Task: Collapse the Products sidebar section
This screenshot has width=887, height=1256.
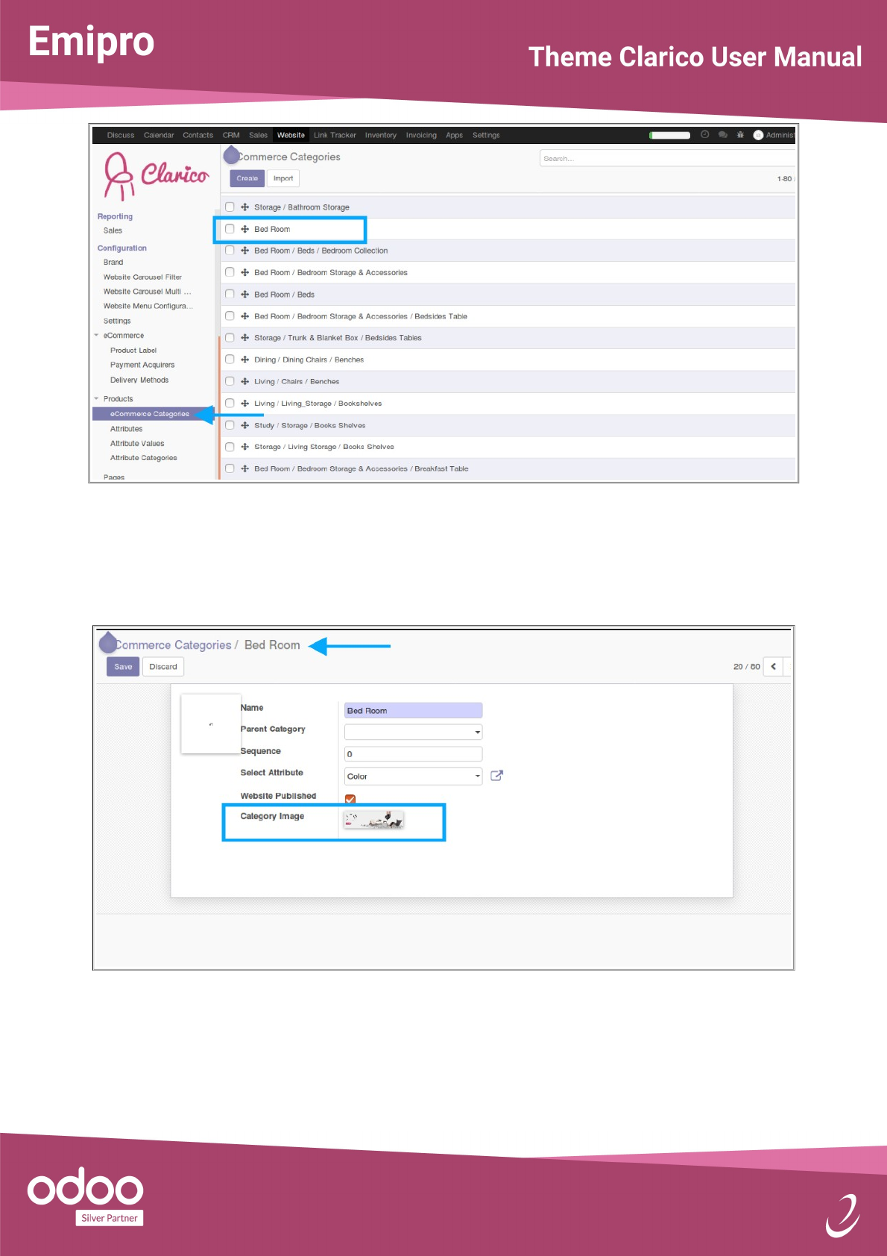Action: tap(96, 399)
